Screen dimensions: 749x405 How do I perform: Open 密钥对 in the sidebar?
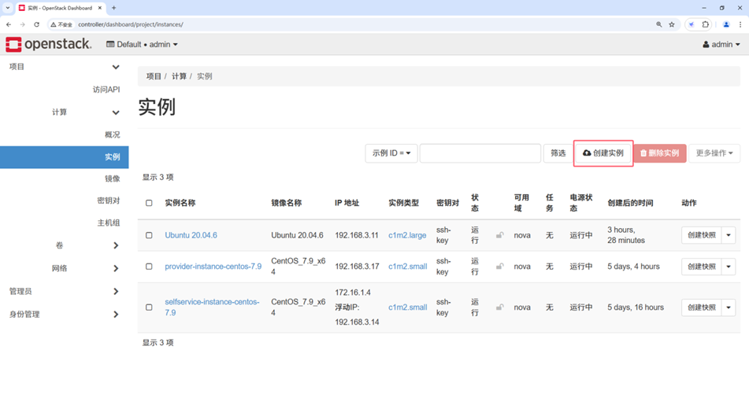point(109,201)
